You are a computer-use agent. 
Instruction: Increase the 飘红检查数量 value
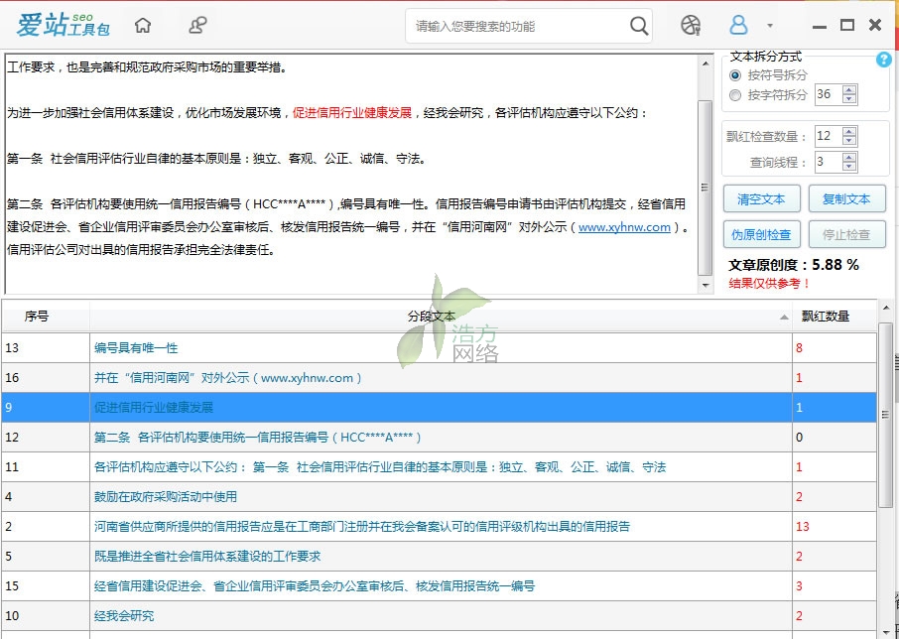click(x=849, y=131)
